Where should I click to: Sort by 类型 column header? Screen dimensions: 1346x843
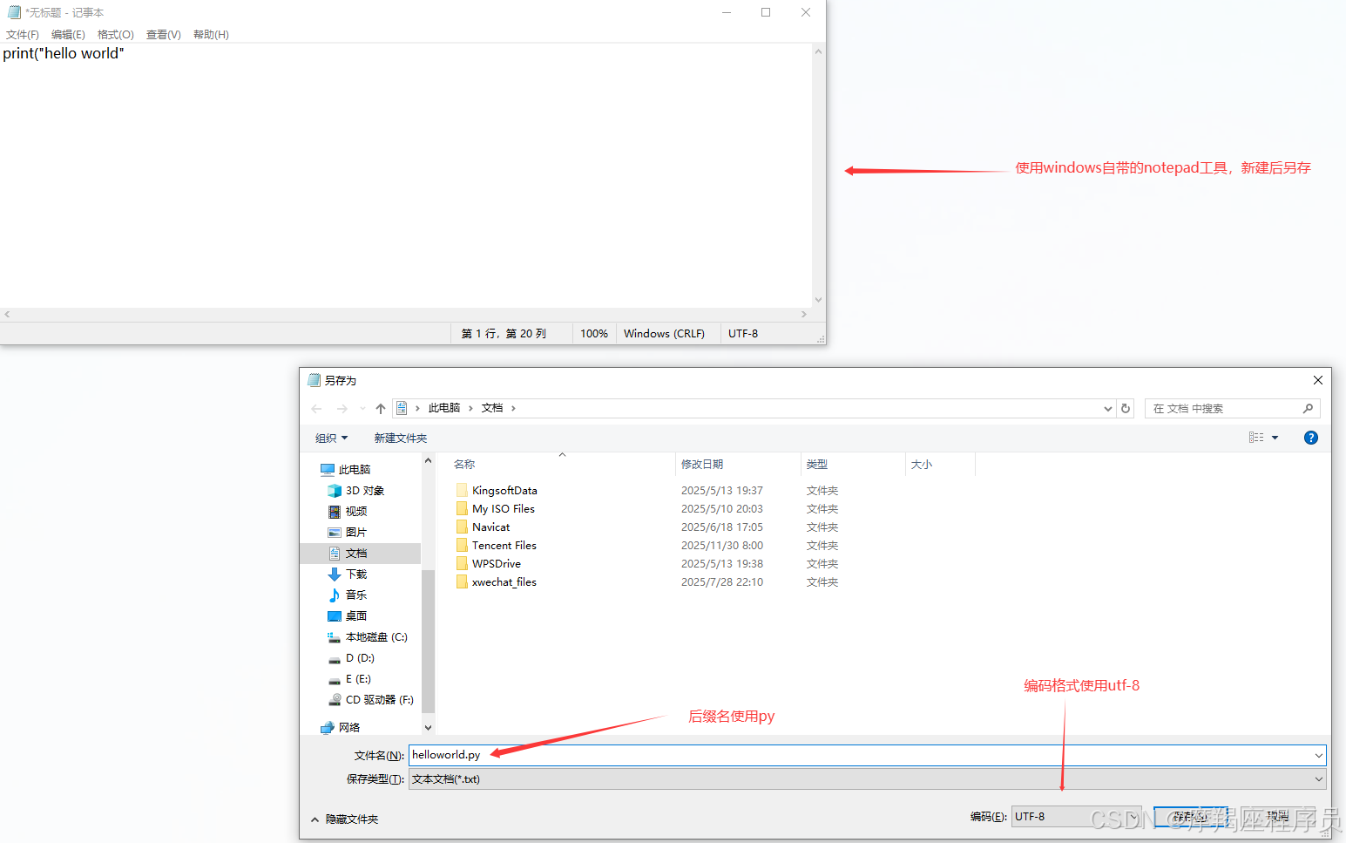click(x=817, y=465)
